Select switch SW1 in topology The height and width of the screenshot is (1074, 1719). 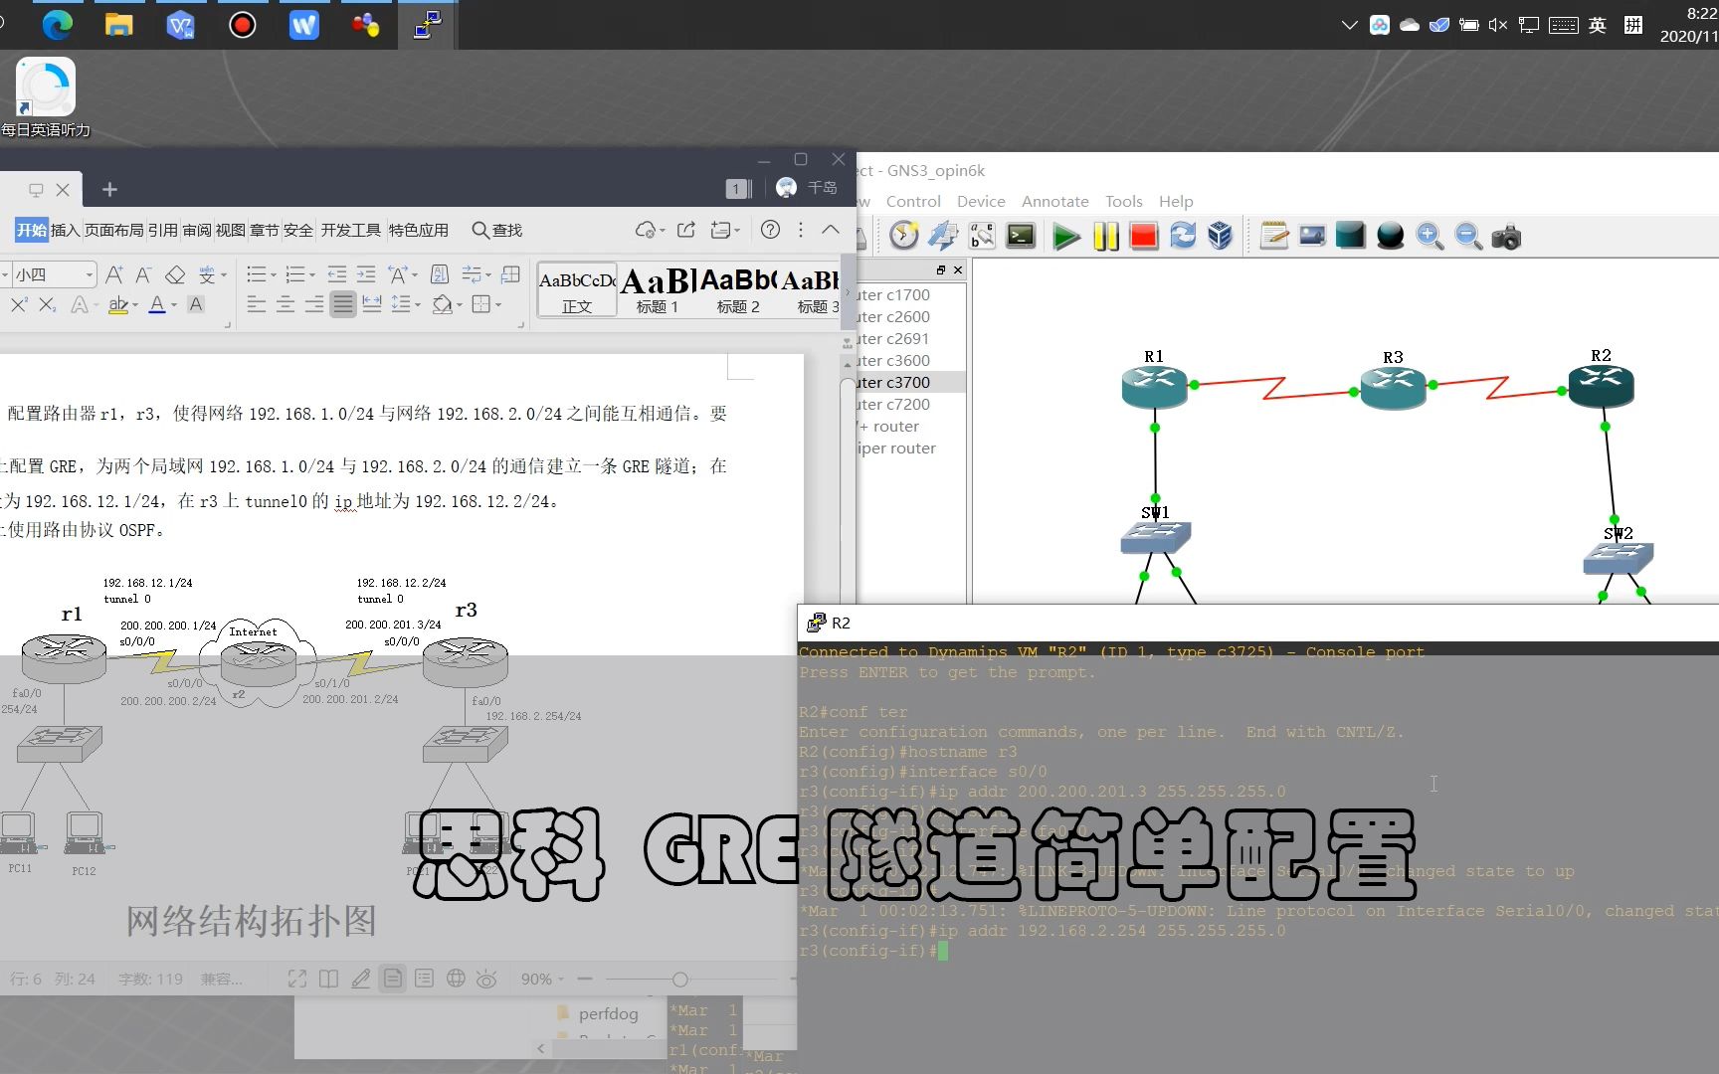click(x=1155, y=538)
